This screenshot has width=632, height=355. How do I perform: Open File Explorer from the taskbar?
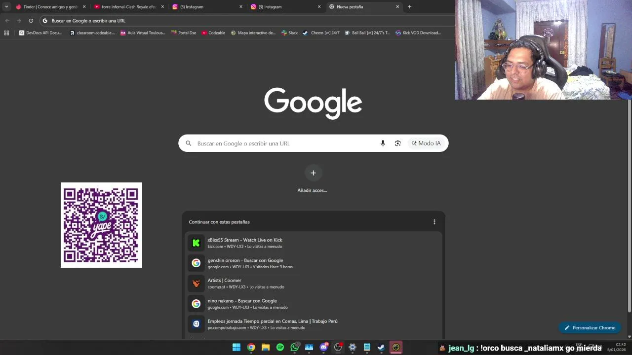click(266, 347)
